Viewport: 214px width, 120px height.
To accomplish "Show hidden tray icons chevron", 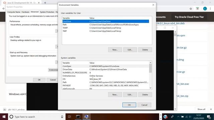I will pos(178,117).
